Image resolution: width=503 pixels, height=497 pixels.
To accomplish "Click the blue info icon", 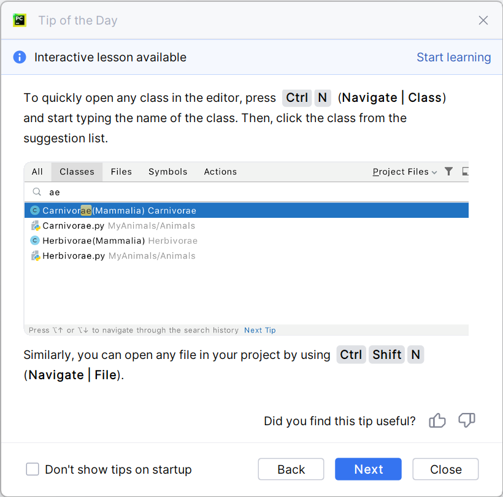I will 20,57.
